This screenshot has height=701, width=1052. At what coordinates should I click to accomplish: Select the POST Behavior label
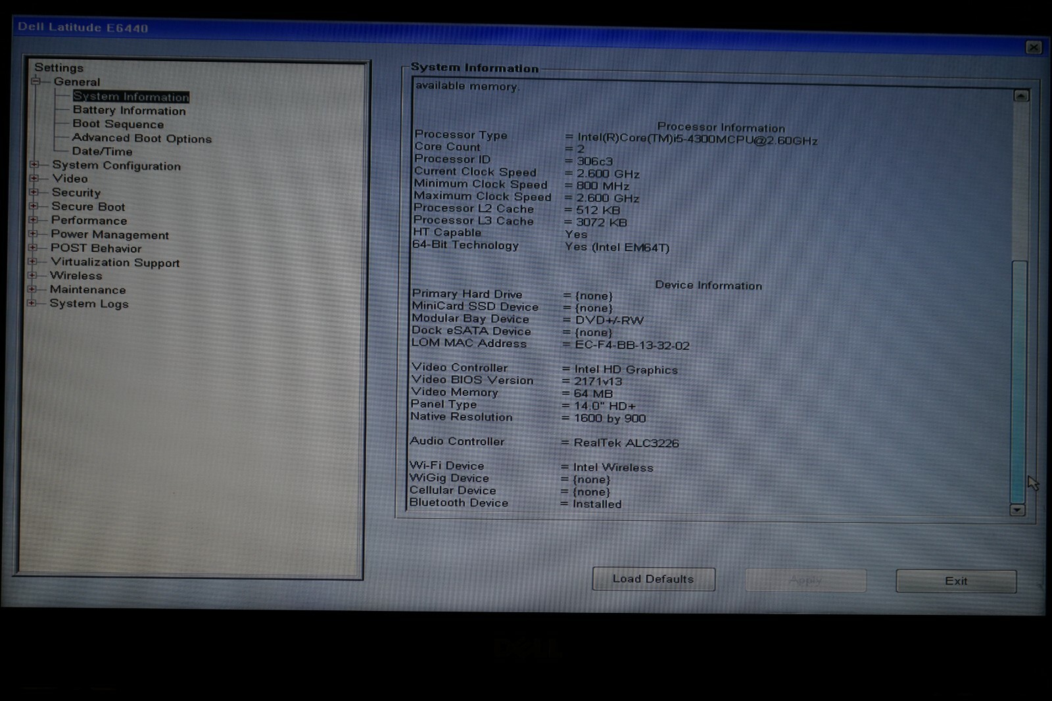coord(96,248)
